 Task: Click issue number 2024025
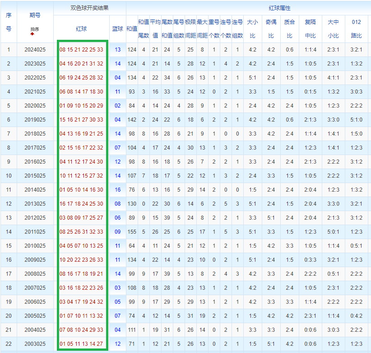point(35,50)
